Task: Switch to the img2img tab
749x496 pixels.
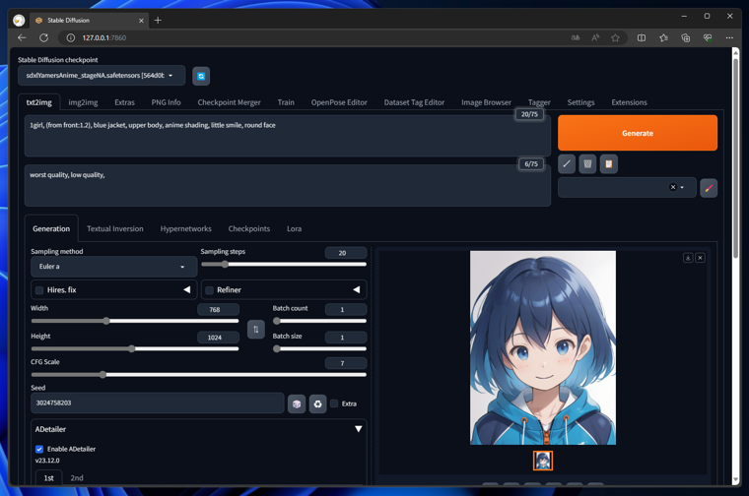Action: pyautogui.click(x=83, y=102)
